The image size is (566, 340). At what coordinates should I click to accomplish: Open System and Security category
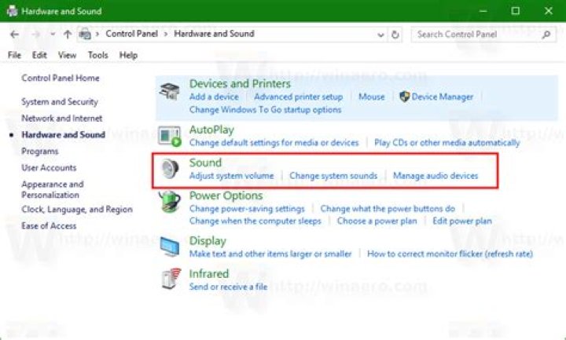pyautogui.click(x=60, y=102)
